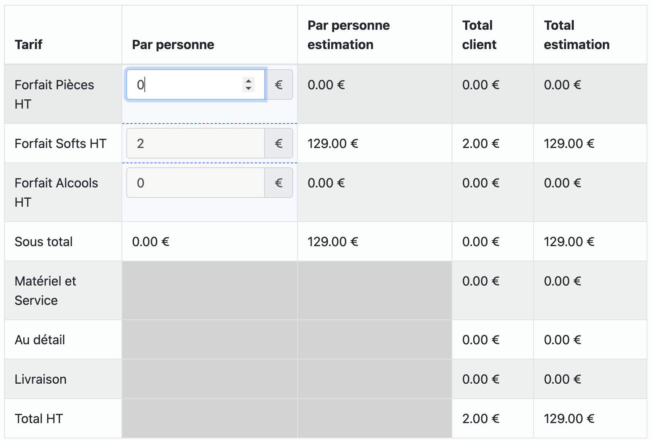Click Total HT estimation amount 129.00 €
This screenshot has height=440, width=653.
pos(569,418)
